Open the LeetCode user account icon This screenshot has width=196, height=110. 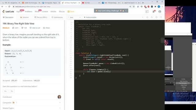click(160, 12)
